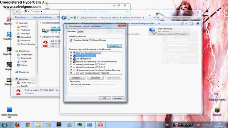
Task: Open Muziek library
Action: point(24,62)
